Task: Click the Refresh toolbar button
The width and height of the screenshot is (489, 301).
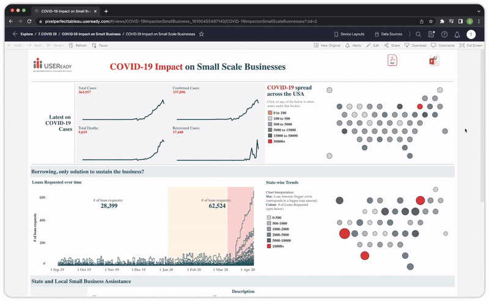Action: [78, 45]
